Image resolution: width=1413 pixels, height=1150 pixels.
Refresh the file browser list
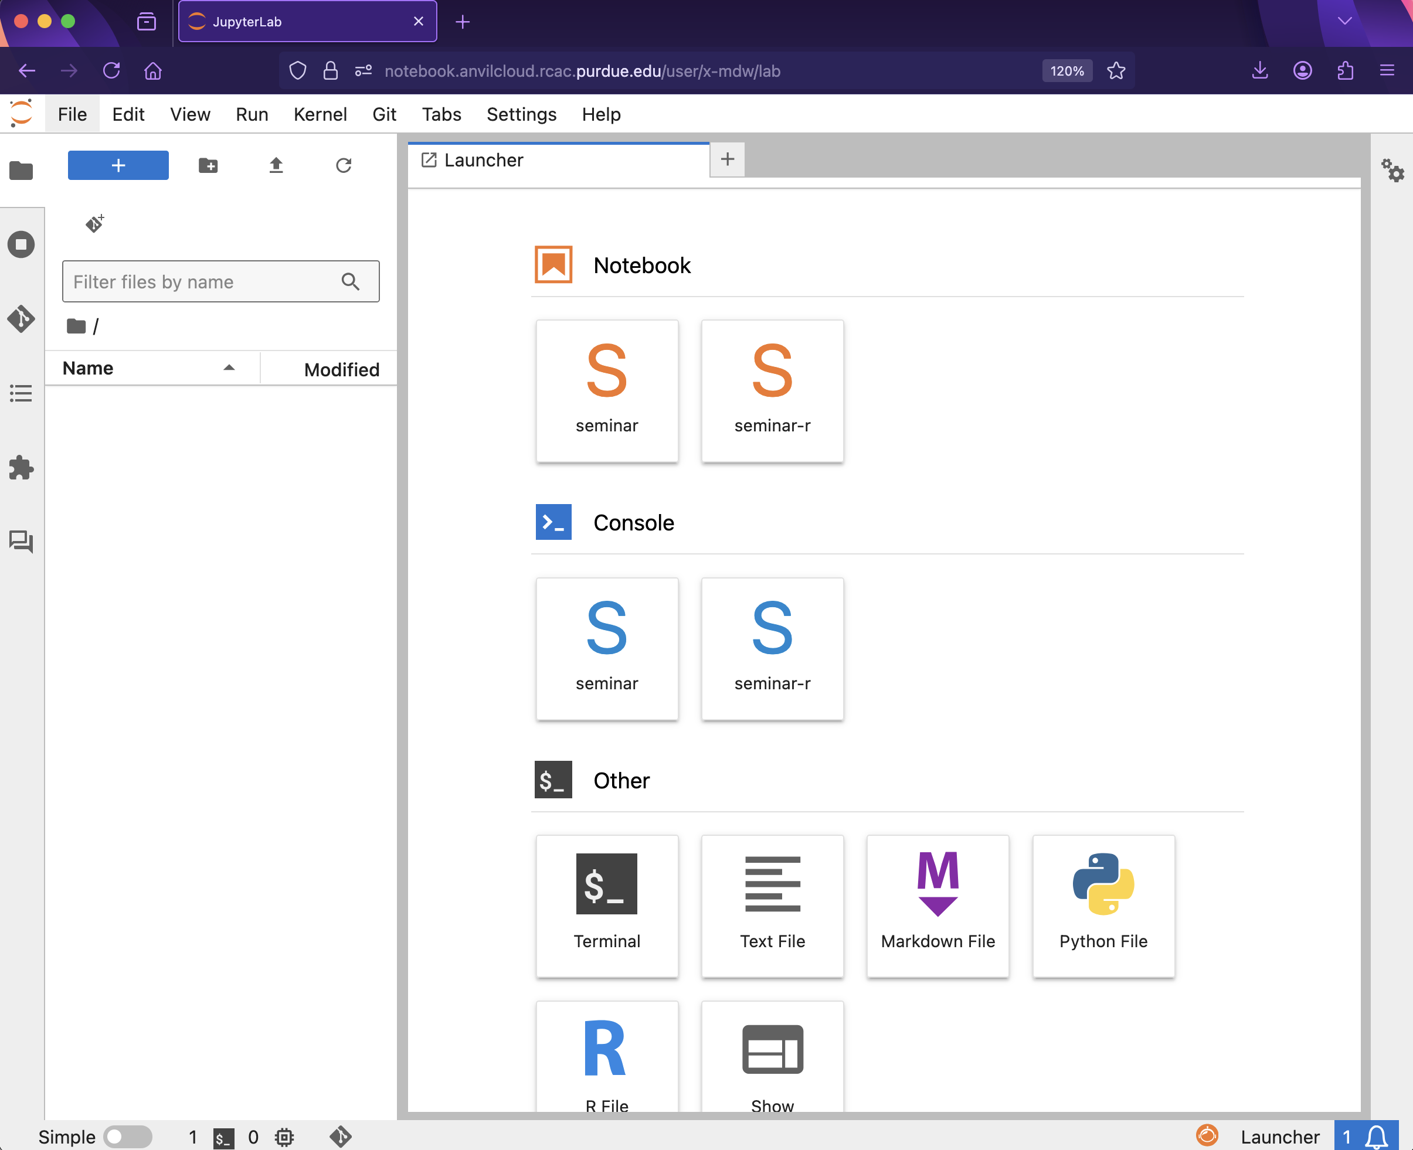[x=344, y=165]
